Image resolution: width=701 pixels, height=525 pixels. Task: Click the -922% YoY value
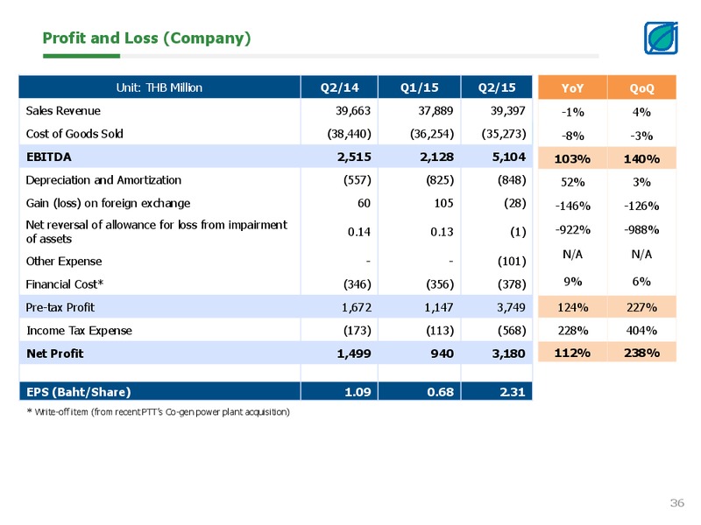coord(573,230)
